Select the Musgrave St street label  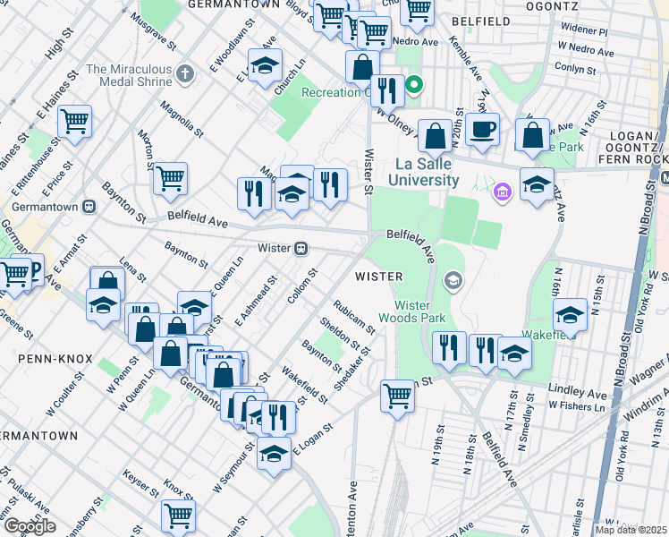153,31
